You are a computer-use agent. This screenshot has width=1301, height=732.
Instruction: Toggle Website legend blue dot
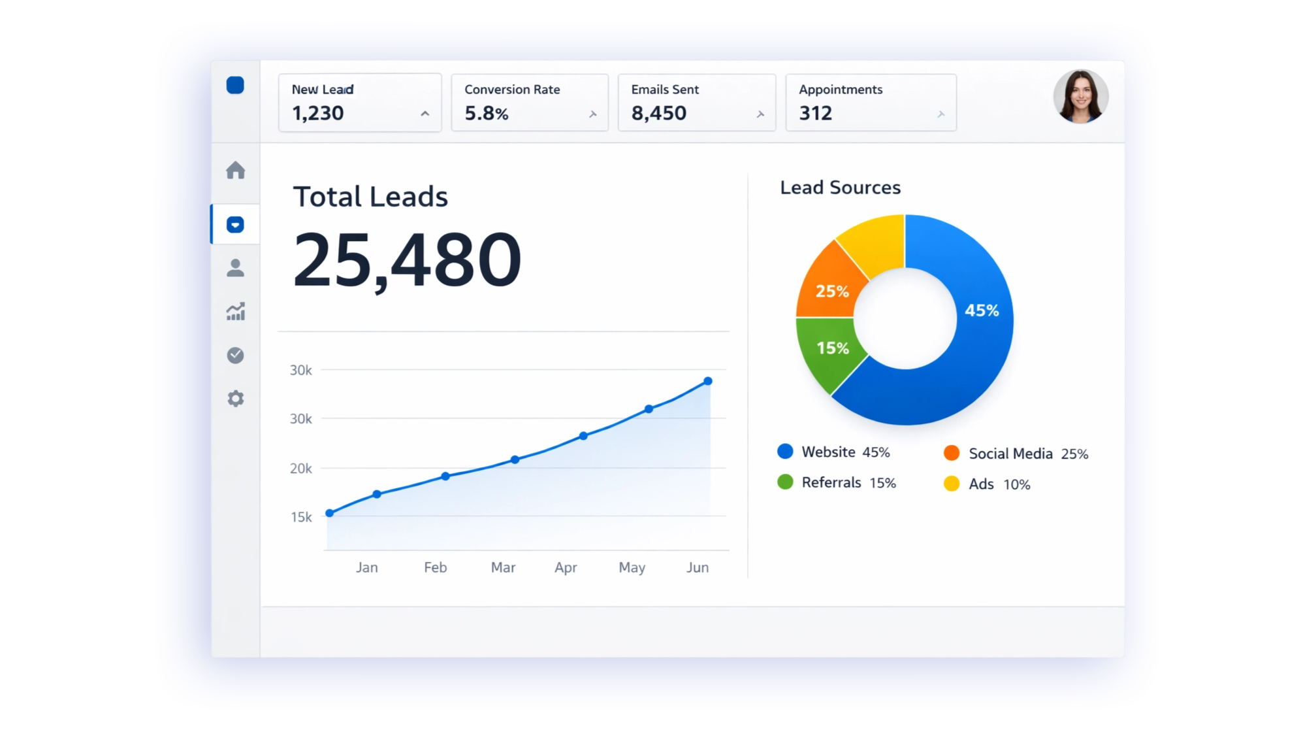[785, 452]
